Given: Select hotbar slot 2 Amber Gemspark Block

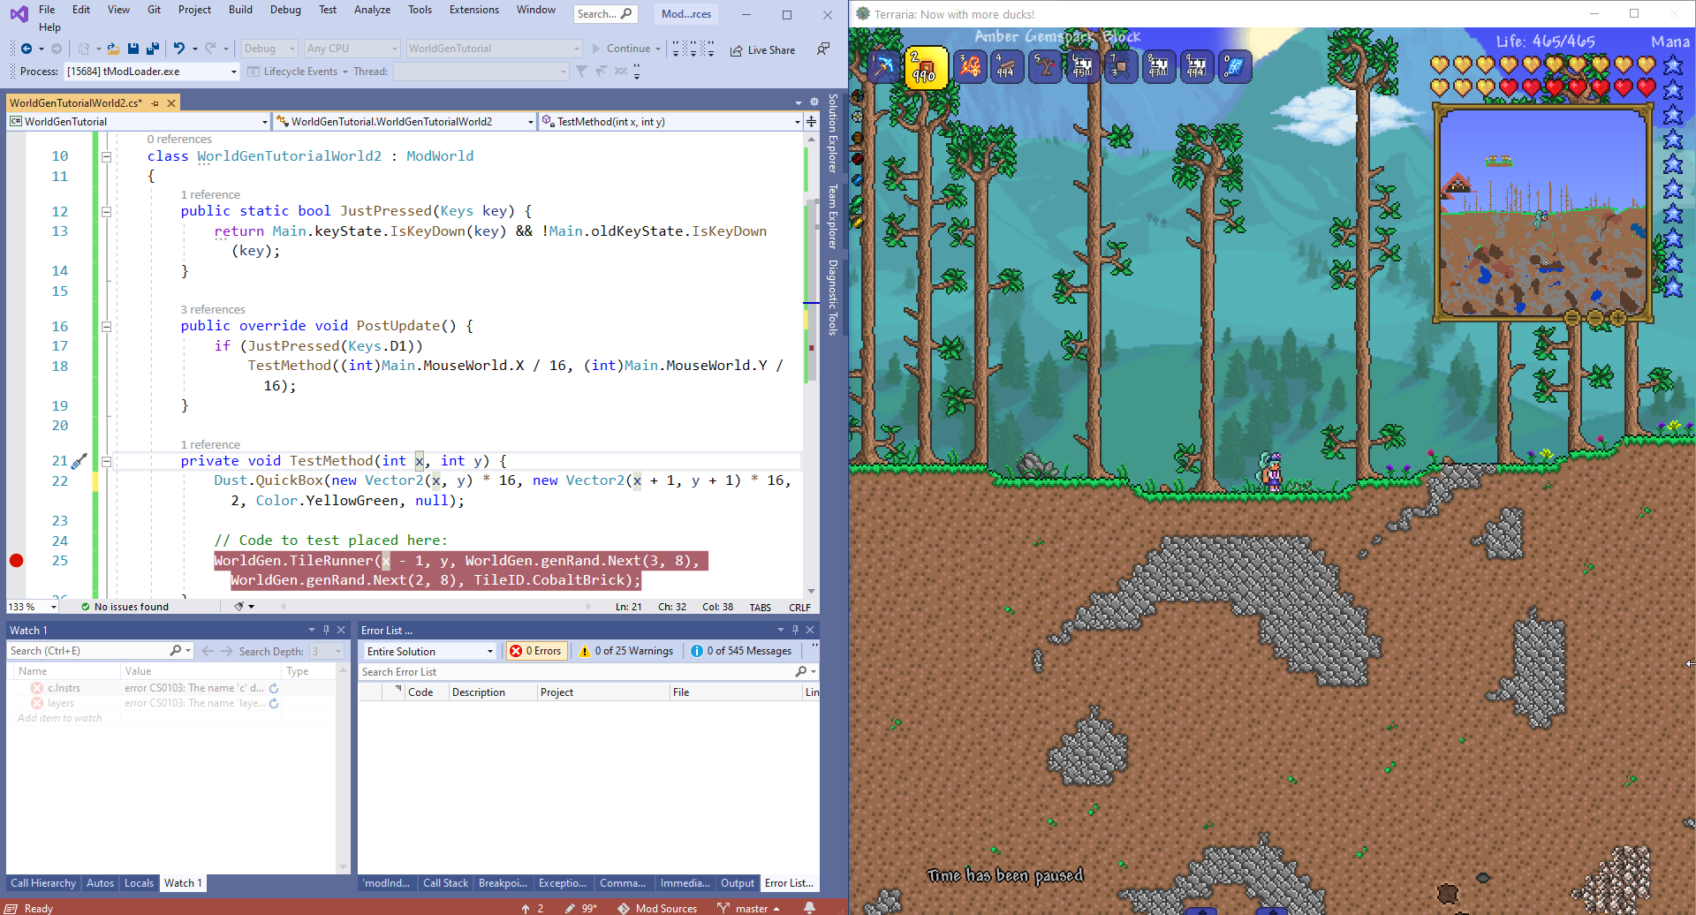Looking at the screenshot, I should coord(926,67).
